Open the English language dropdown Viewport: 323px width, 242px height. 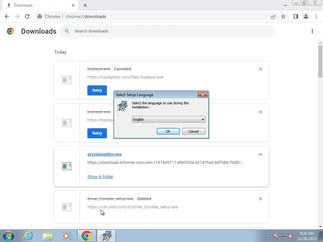[x=169, y=119]
